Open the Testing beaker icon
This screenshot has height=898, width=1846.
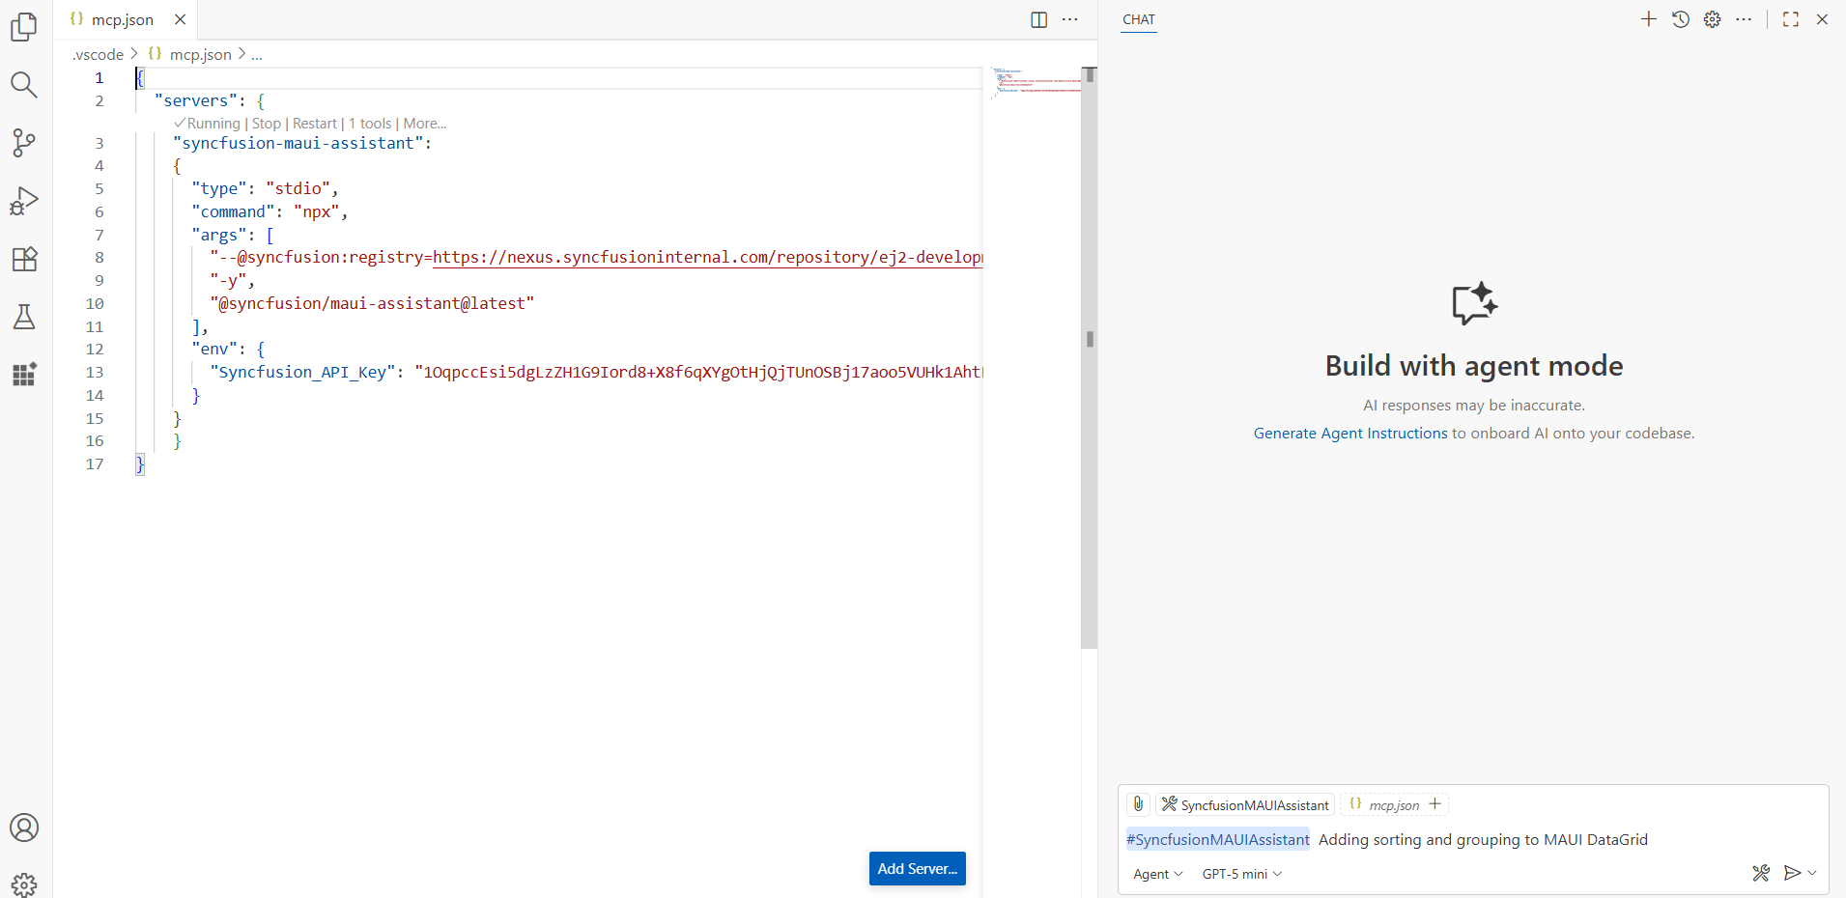tap(23, 317)
